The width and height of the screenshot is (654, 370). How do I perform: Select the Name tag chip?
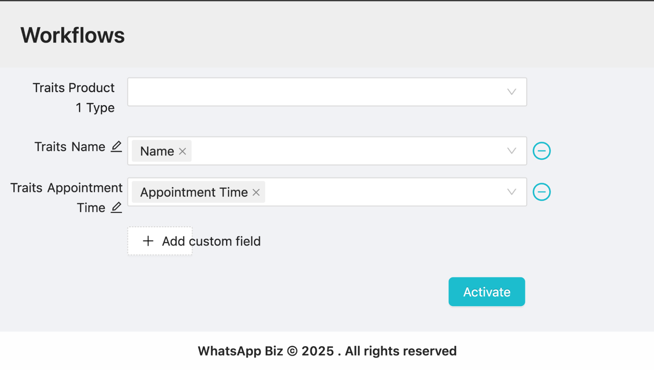[x=157, y=151]
